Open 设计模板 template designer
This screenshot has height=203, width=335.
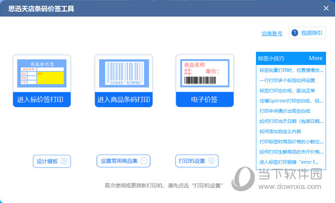pyautogui.click(x=52, y=161)
